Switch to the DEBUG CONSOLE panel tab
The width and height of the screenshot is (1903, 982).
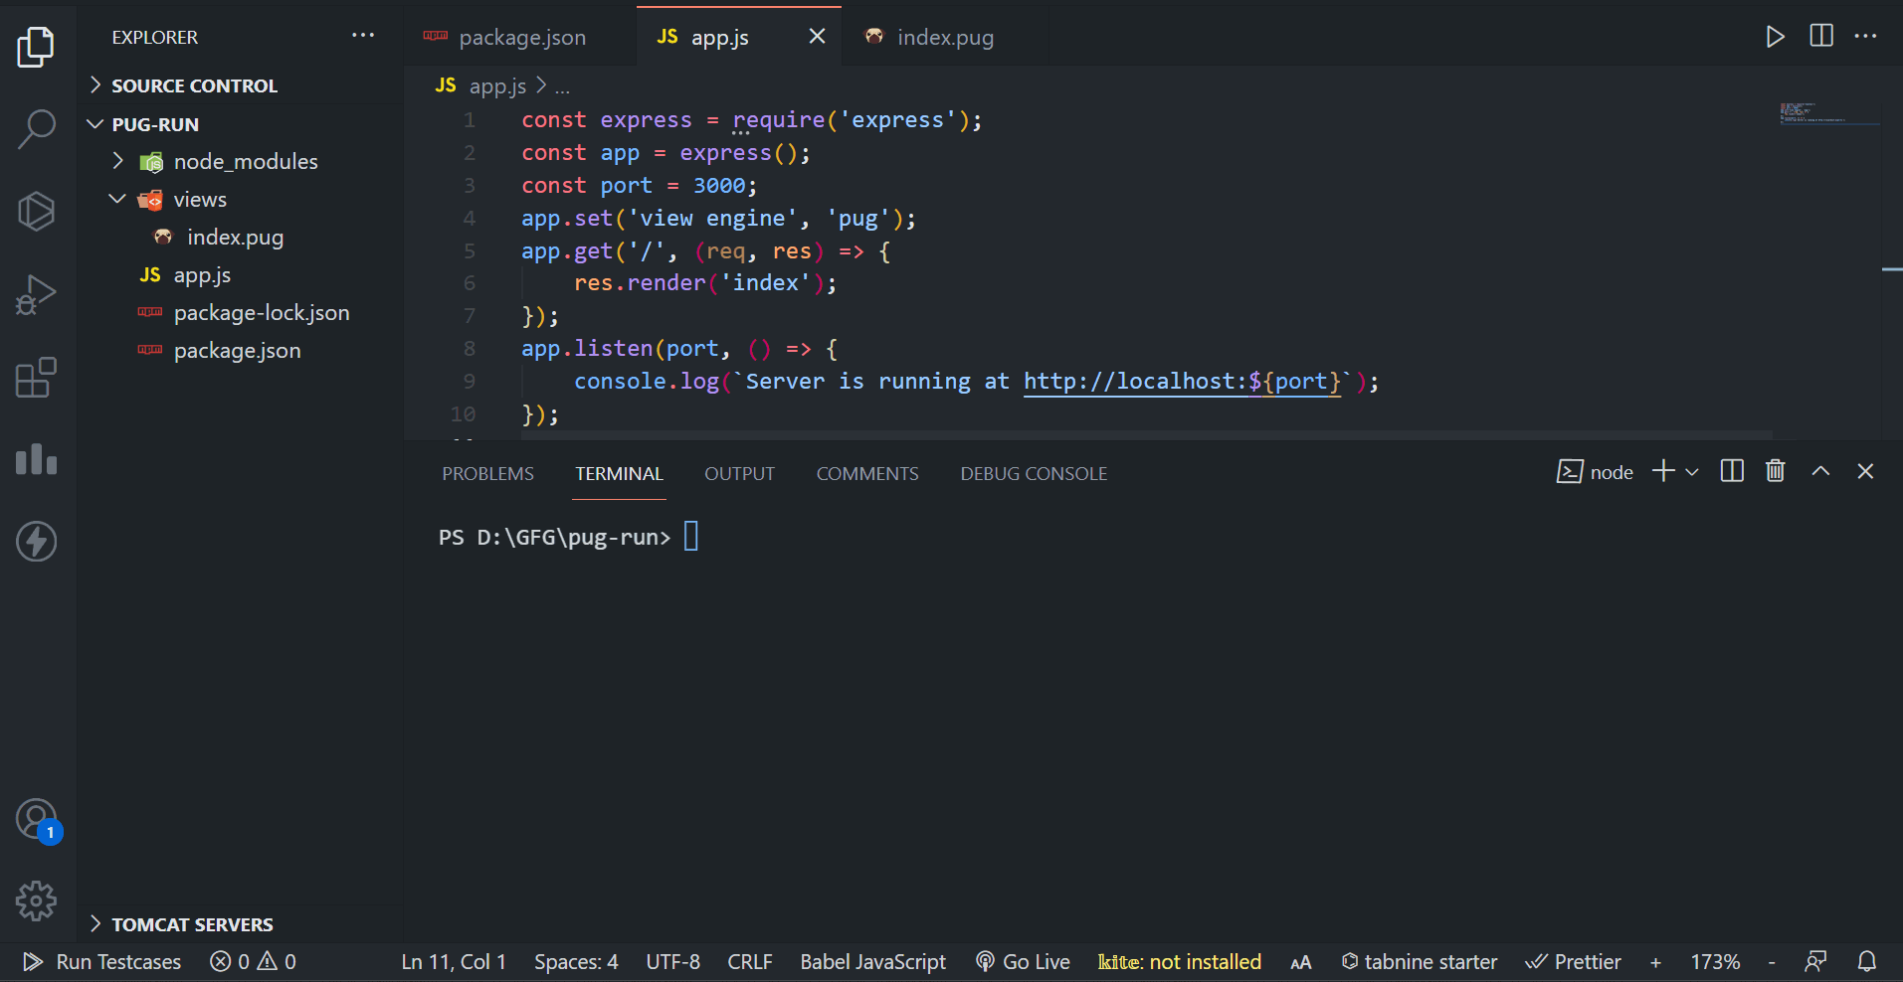(1034, 474)
